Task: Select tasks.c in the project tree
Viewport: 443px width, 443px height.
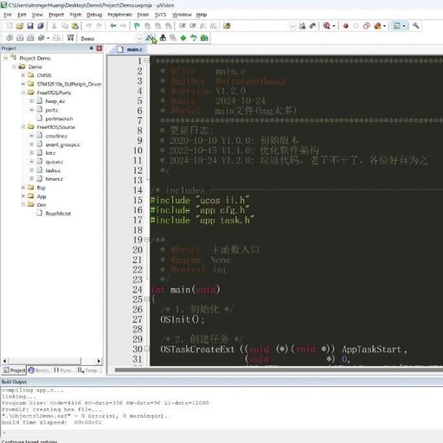Action: click(53, 170)
